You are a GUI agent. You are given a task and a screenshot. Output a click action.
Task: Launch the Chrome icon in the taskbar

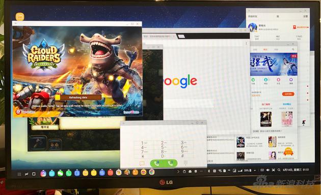pos(152,172)
